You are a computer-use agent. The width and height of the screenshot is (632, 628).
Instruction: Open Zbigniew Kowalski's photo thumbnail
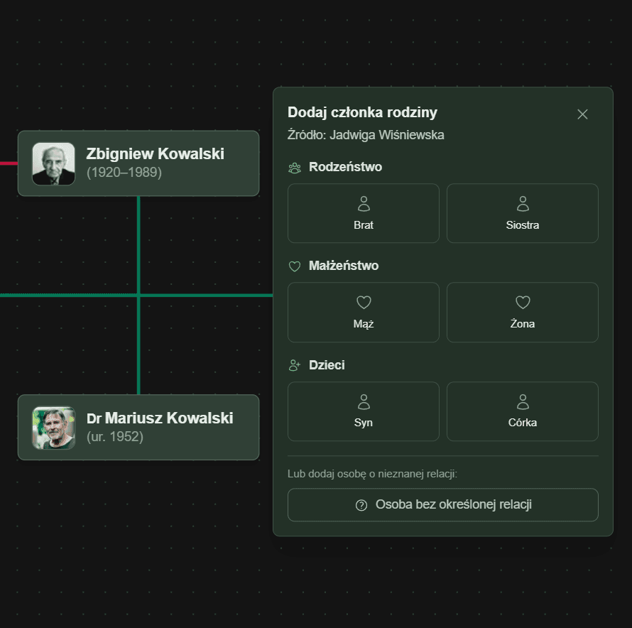point(53,164)
